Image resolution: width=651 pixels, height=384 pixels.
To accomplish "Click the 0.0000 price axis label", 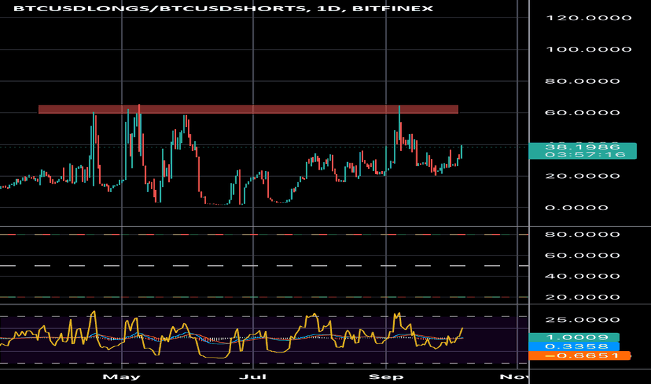I will tap(576, 207).
